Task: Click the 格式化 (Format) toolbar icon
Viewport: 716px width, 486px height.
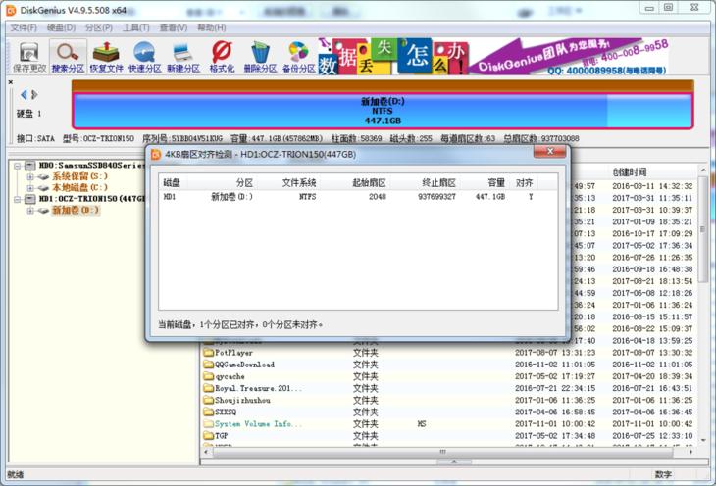Action: pyautogui.click(x=222, y=57)
